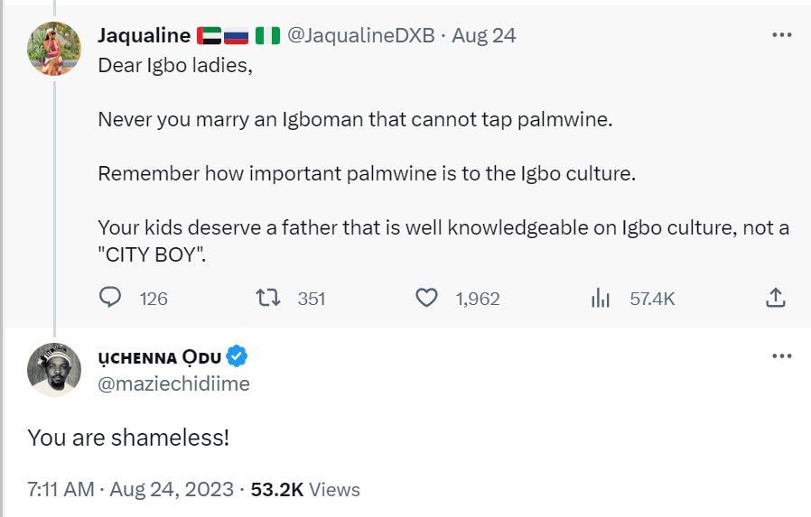Screen dimensions: 811x517
Task: Reply to Jaqualine's tweet via the comment icon
Action: 110,298
